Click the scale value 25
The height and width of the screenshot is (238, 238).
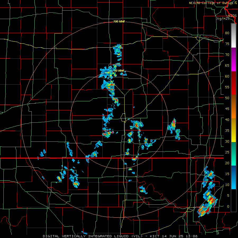(227, 152)
